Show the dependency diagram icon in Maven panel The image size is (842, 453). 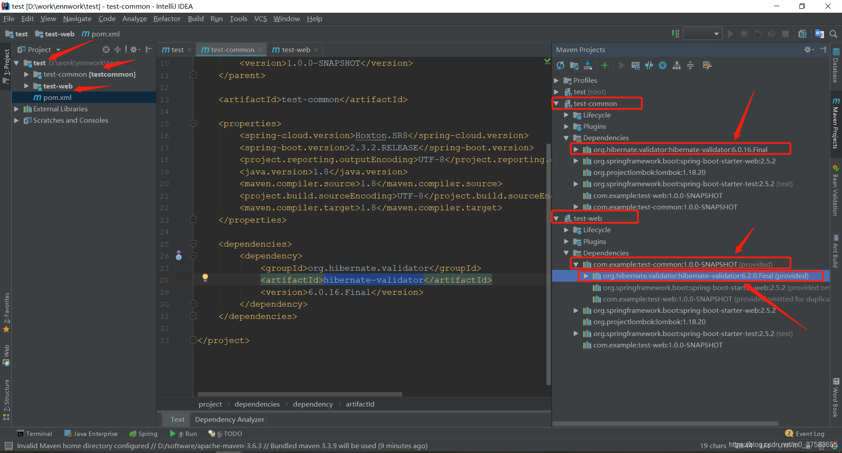(x=676, y=65)
